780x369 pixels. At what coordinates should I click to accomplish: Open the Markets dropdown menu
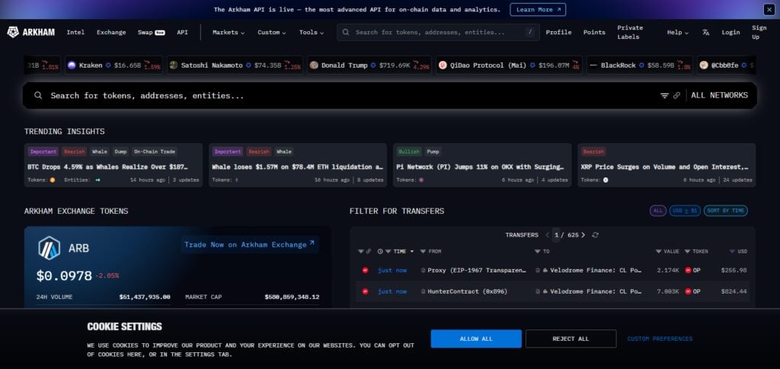click(x=229, y=32)
